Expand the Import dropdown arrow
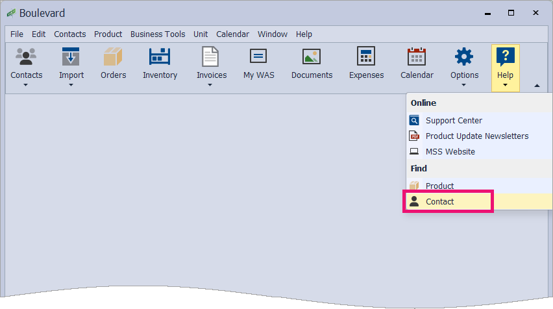The height and width of the screenshot is (309, 553). [71, 85]
